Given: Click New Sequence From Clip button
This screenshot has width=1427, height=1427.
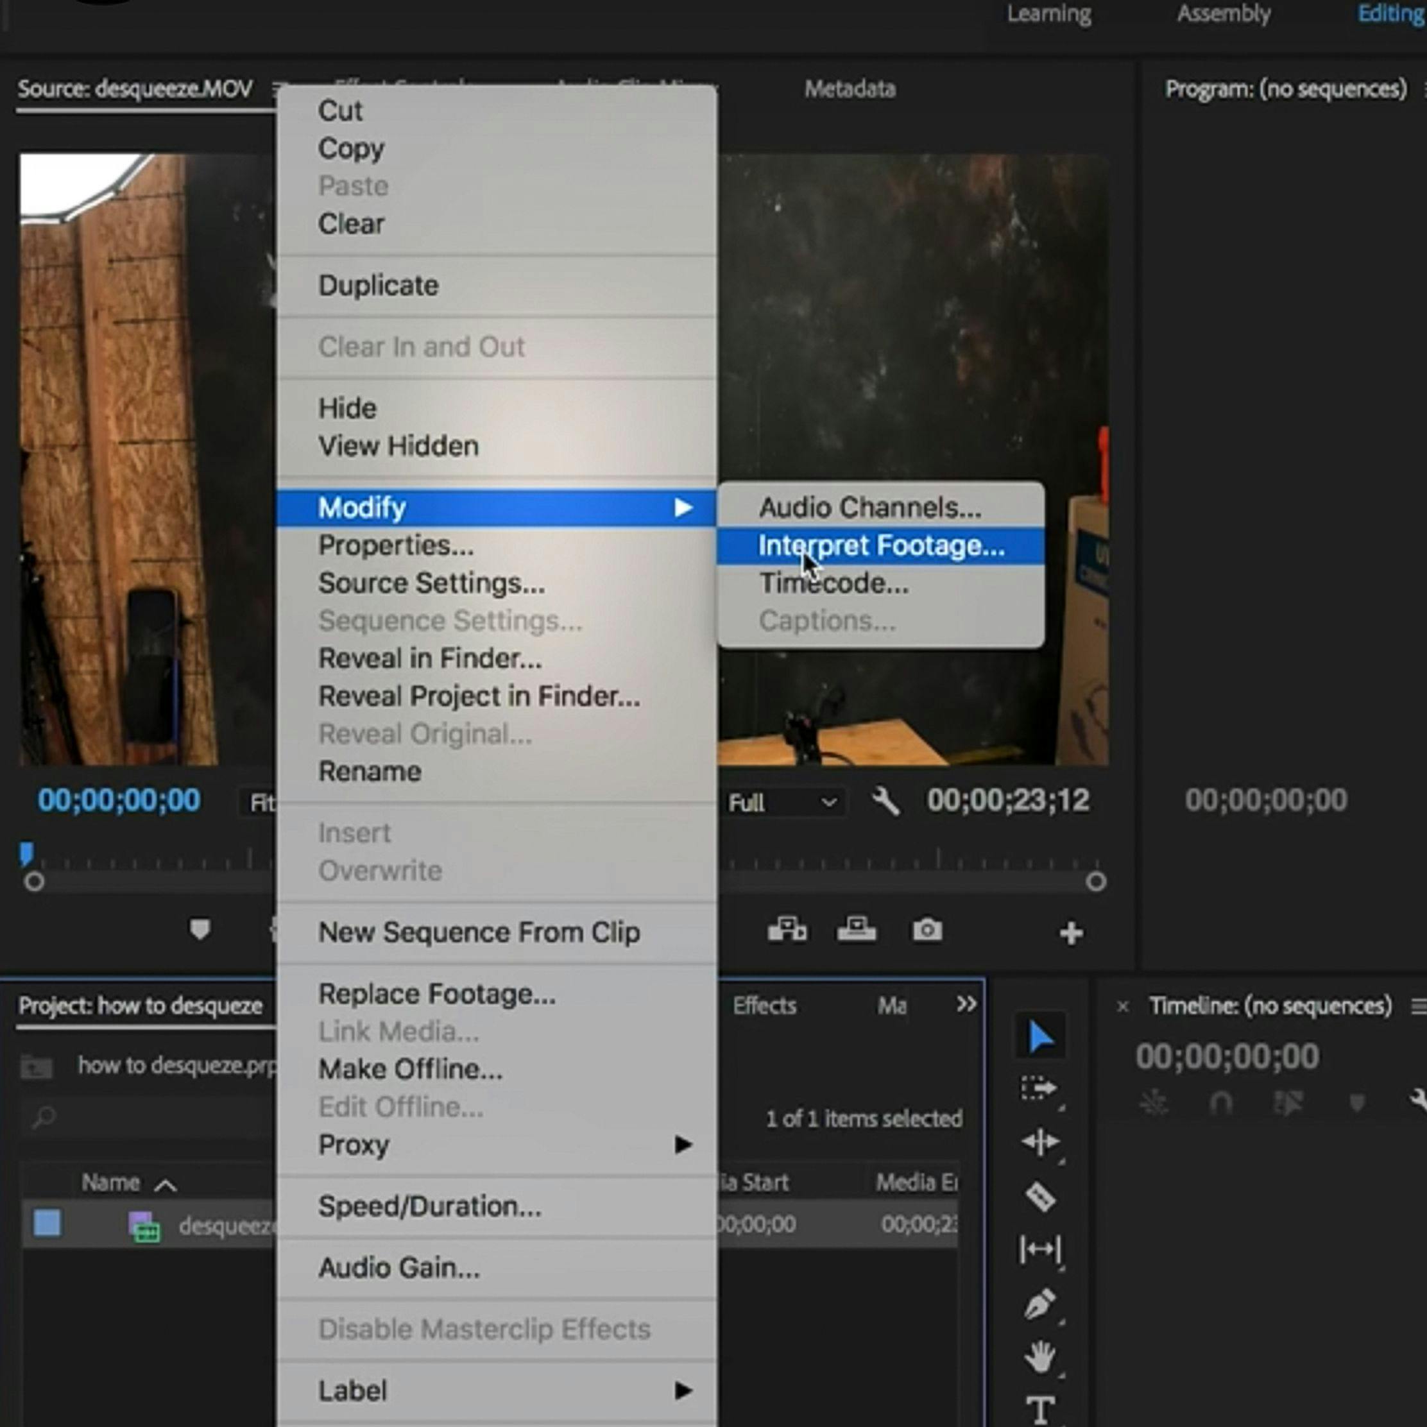Looking at the screenshot, I should [x=478, y=932].
